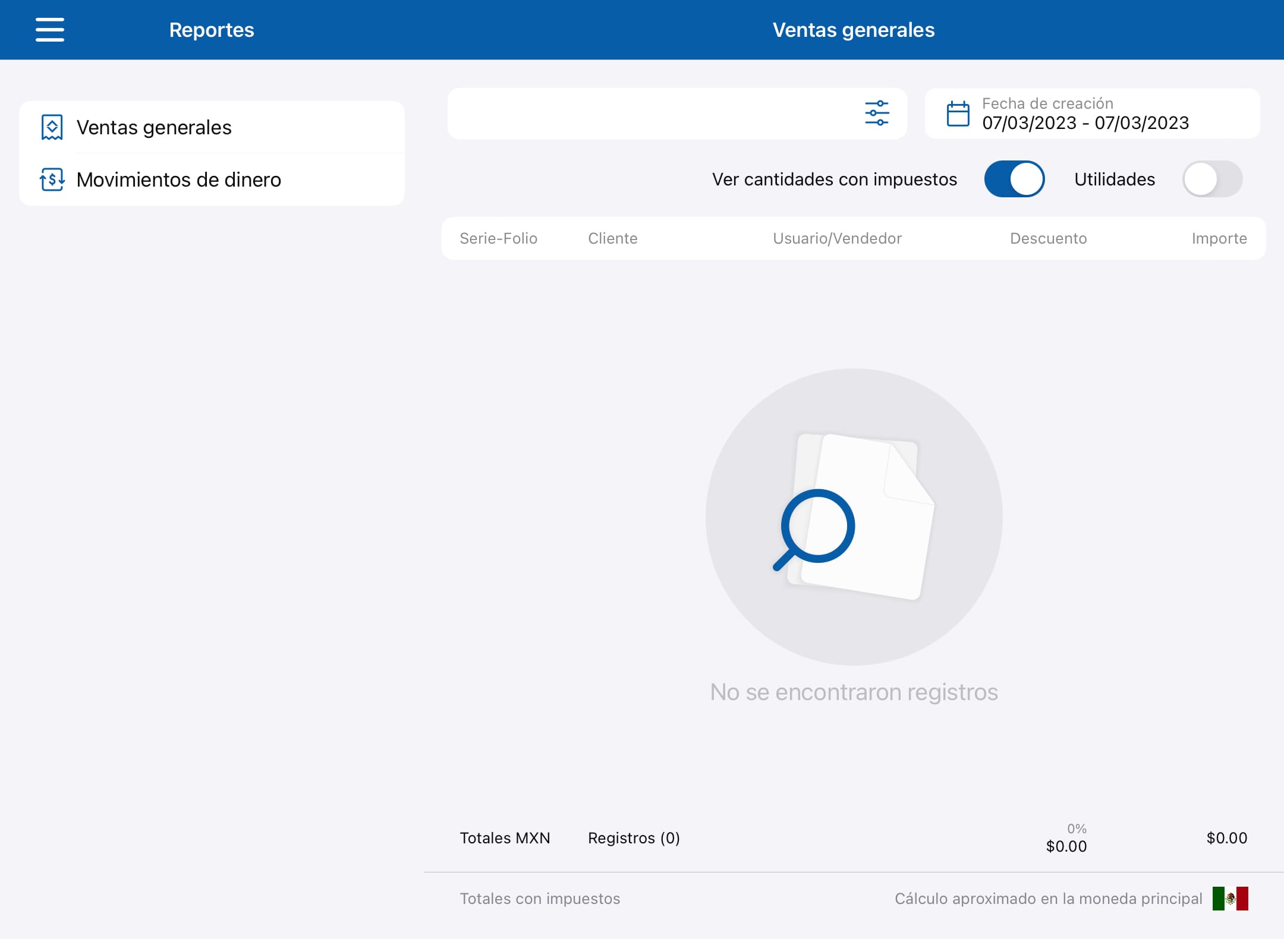Click the Totales MXN label
This screenshot has height=939, width=1284.
coord(505,838)
